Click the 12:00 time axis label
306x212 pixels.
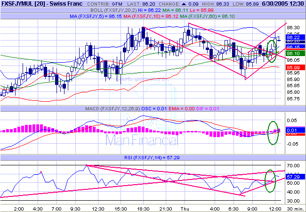[x=275, y=209]
